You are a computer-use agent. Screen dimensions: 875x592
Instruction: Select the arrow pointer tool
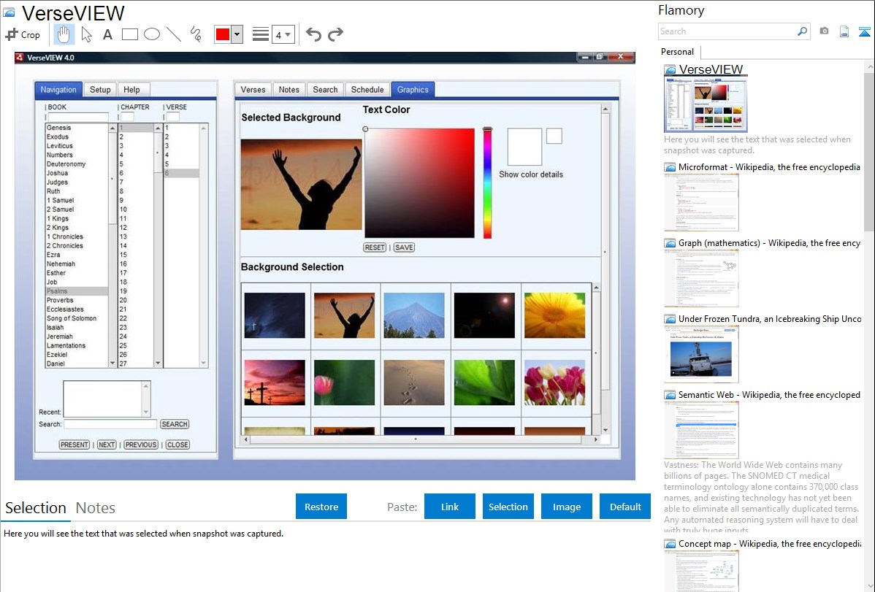(x=86, y=34)
